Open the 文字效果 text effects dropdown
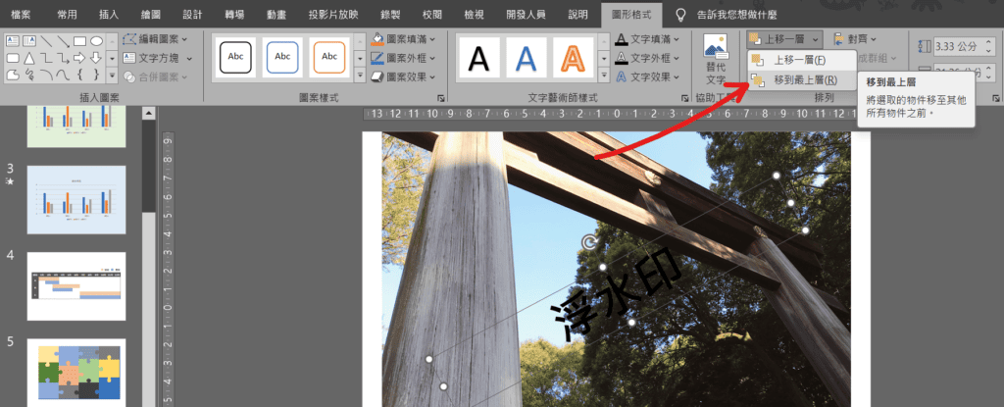The height and width of the screenshot is (407, 1004). 647,76
